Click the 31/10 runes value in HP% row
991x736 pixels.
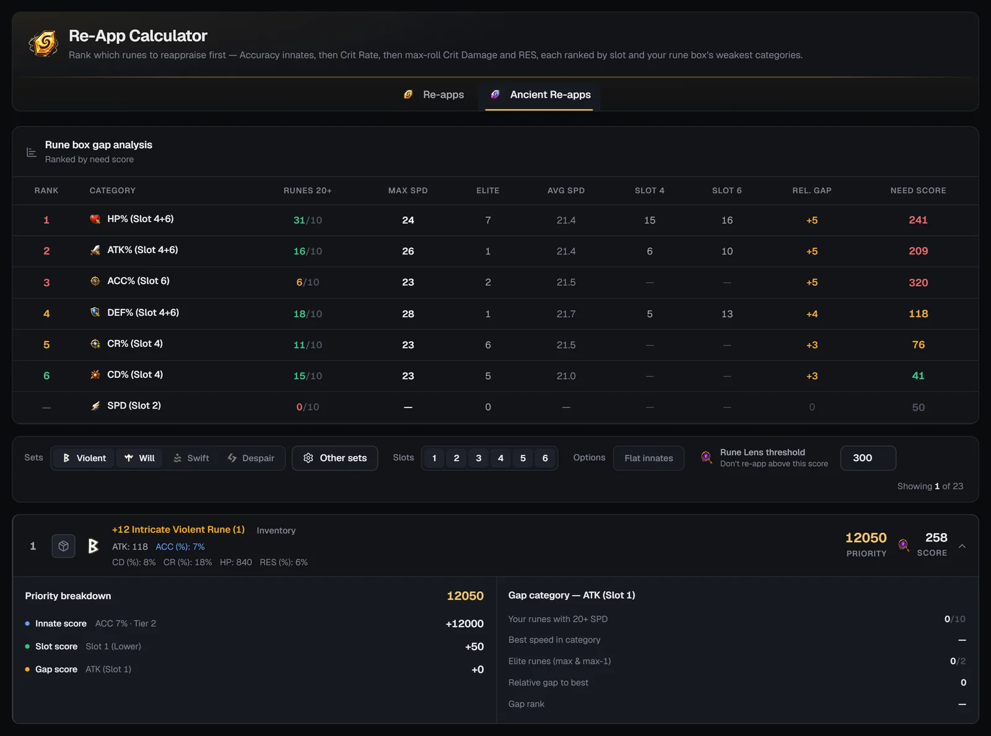(x=308, y=220)
